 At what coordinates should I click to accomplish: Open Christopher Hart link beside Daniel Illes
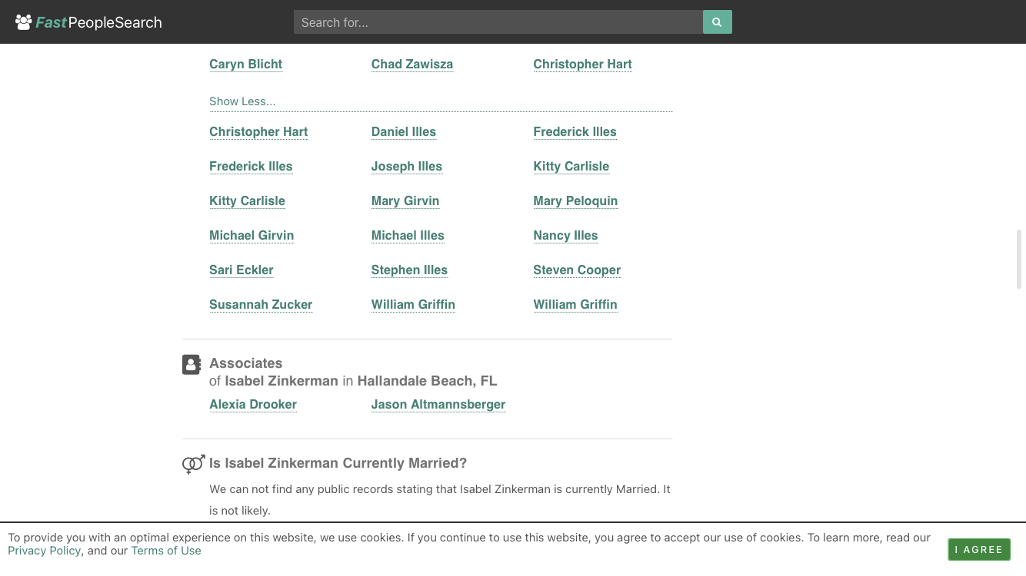pyautogui.click(x=258, y=132)
